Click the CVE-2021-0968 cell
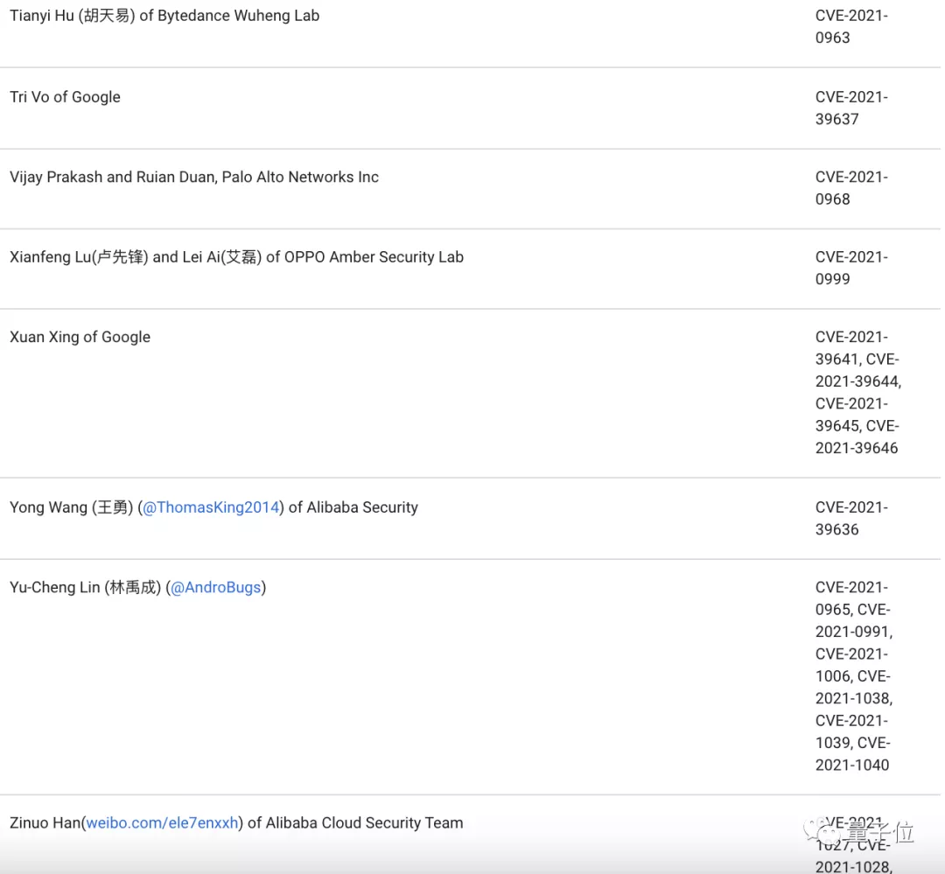The width and height of the screenshot is (945, 874). (x=850, y=188)
